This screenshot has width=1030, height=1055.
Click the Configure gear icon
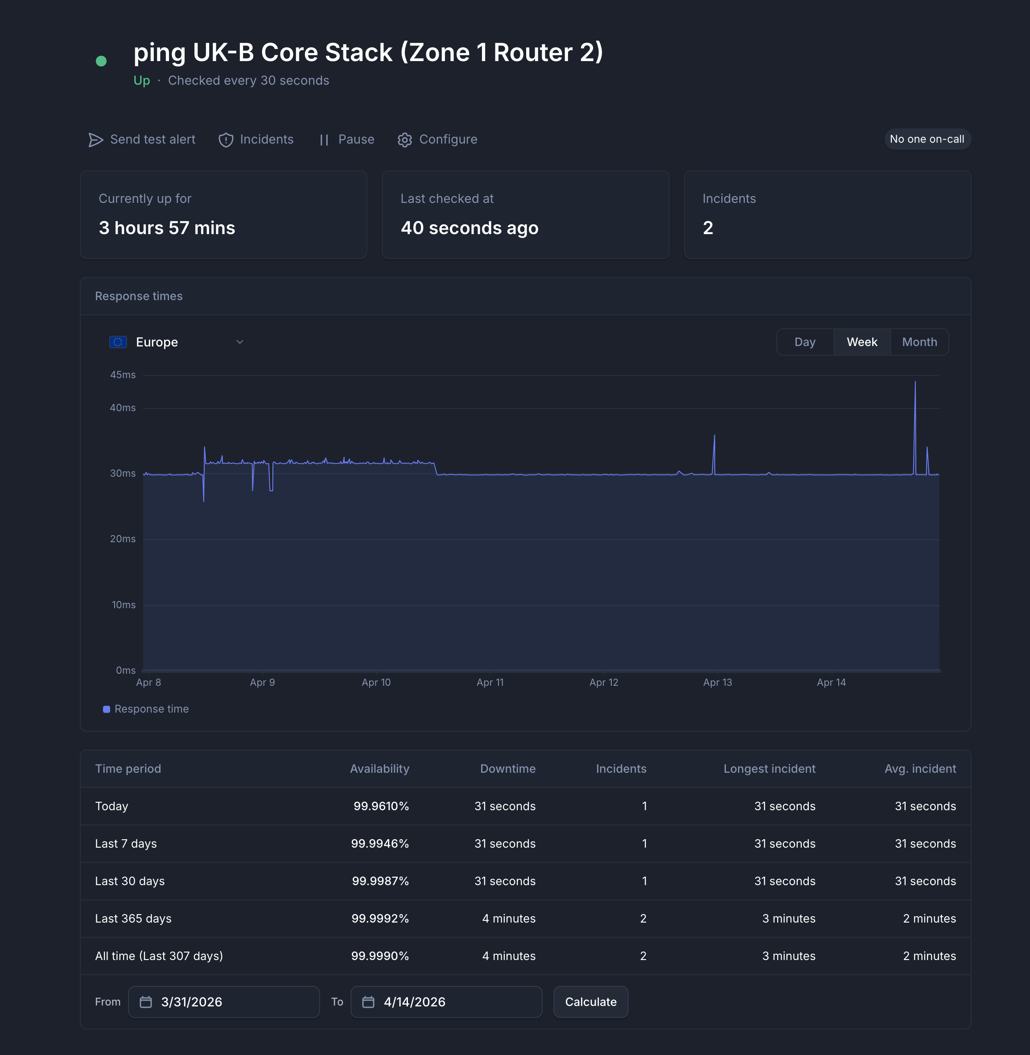coord(405,140)
